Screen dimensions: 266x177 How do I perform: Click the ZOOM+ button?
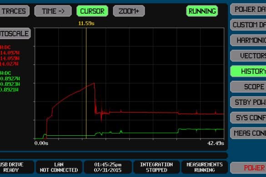coord(129,11)
